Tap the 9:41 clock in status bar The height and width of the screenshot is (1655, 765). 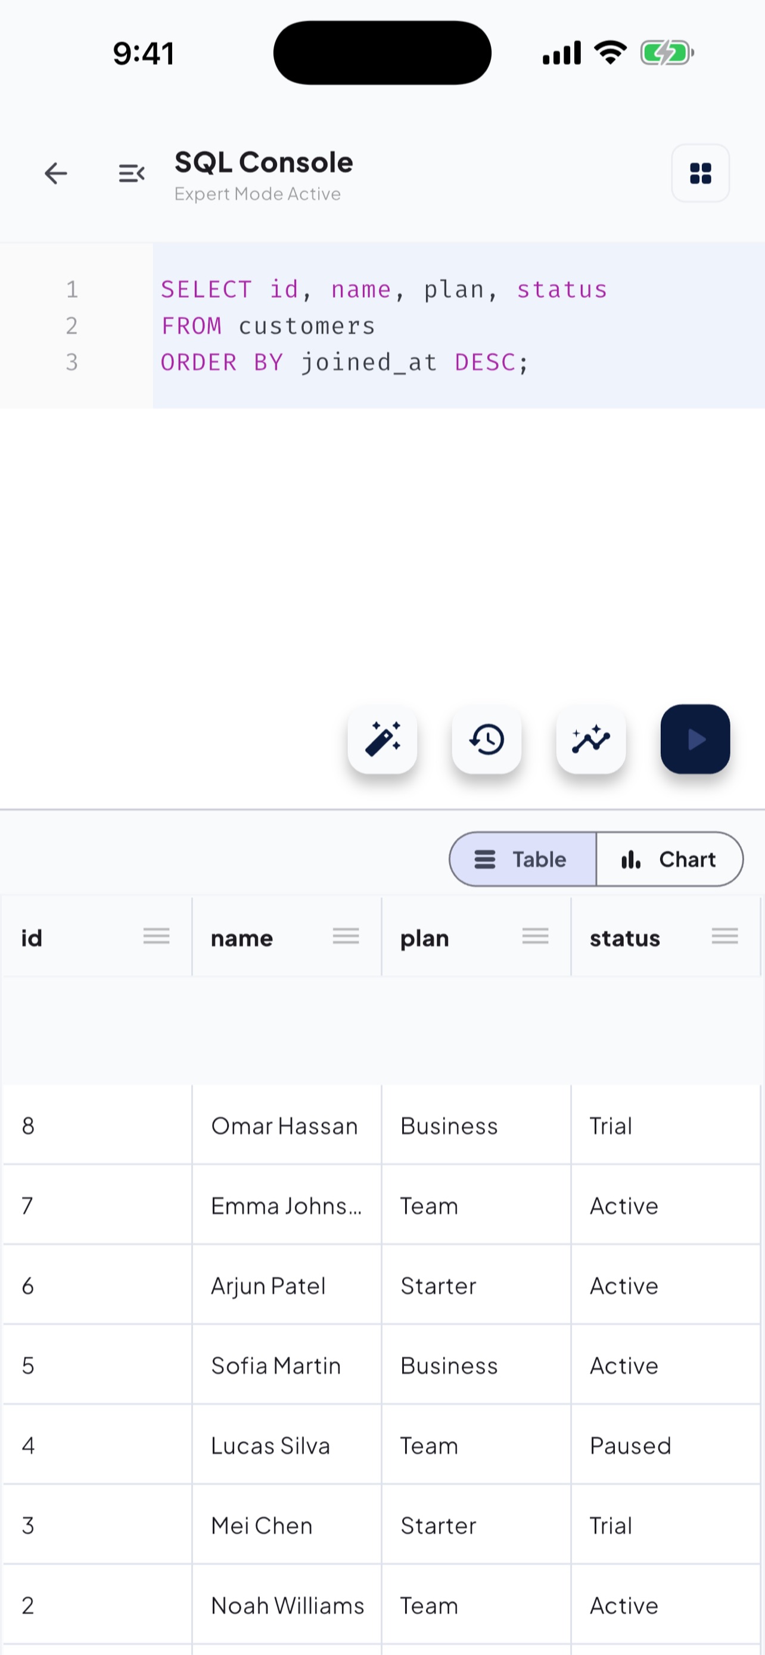144,54
